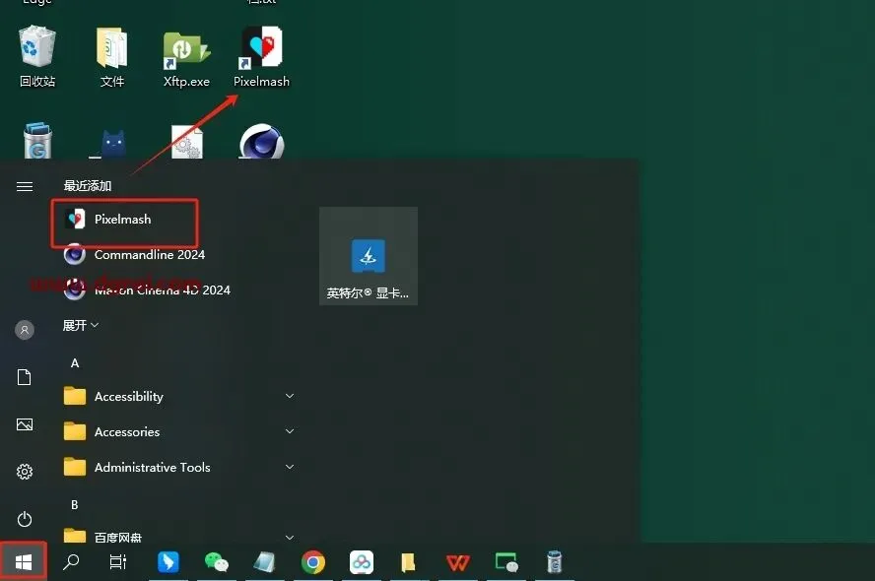
Task: Open the blue bird app on the taskbar
Action: click(168, 562)
